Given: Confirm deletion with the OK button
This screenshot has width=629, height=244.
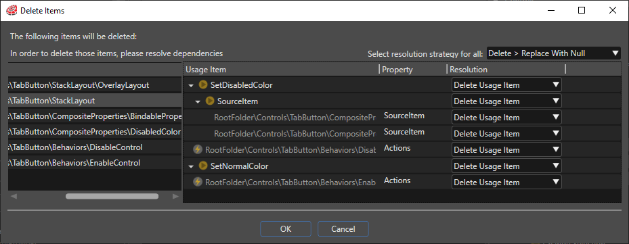Looking at the screenshot, I should pos(286,228).
